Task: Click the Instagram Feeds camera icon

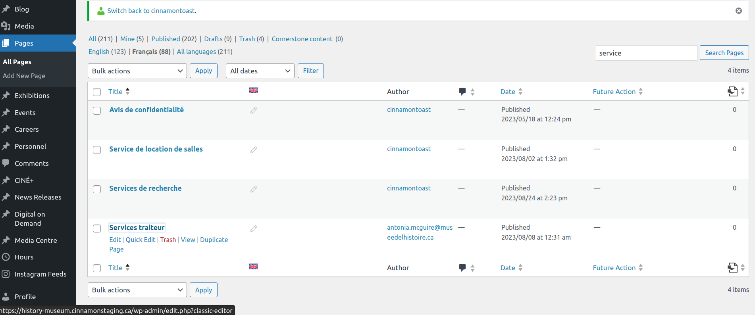Action: click(6, 274)
